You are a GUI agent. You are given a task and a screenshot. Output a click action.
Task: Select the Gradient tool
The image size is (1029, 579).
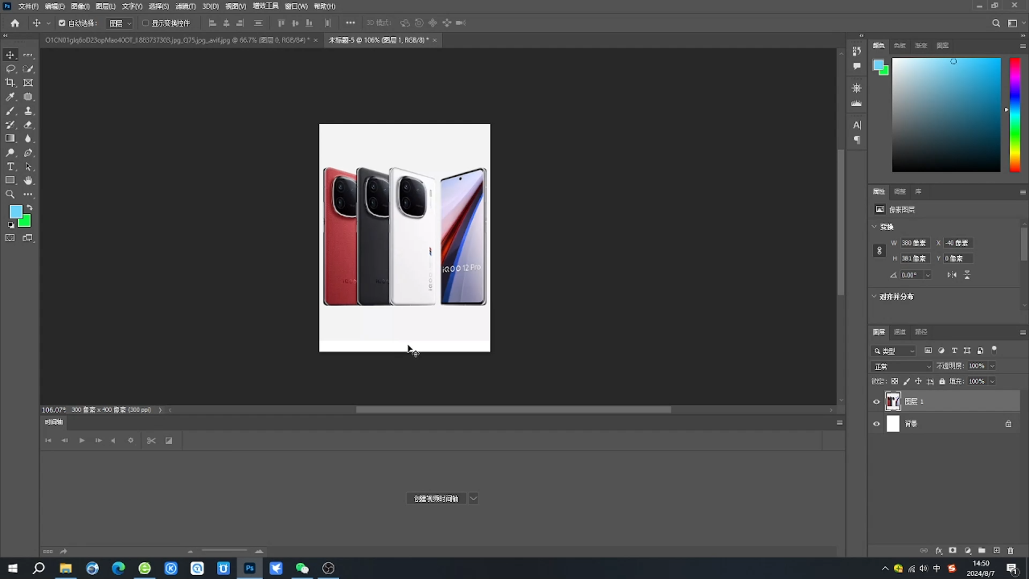[10, 138]
